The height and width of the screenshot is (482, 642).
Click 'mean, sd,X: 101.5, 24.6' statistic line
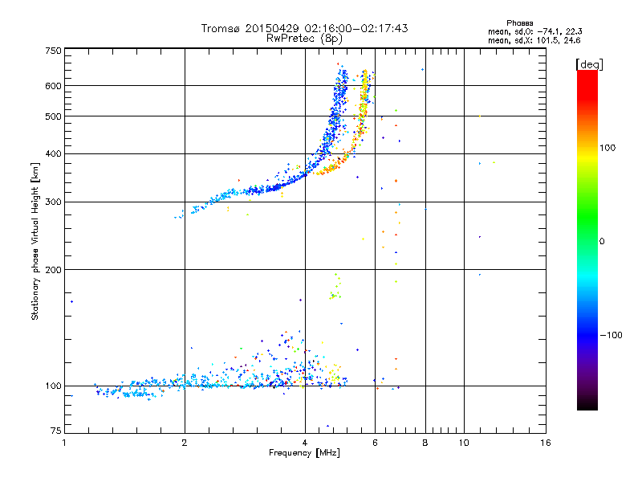[534, 40]
